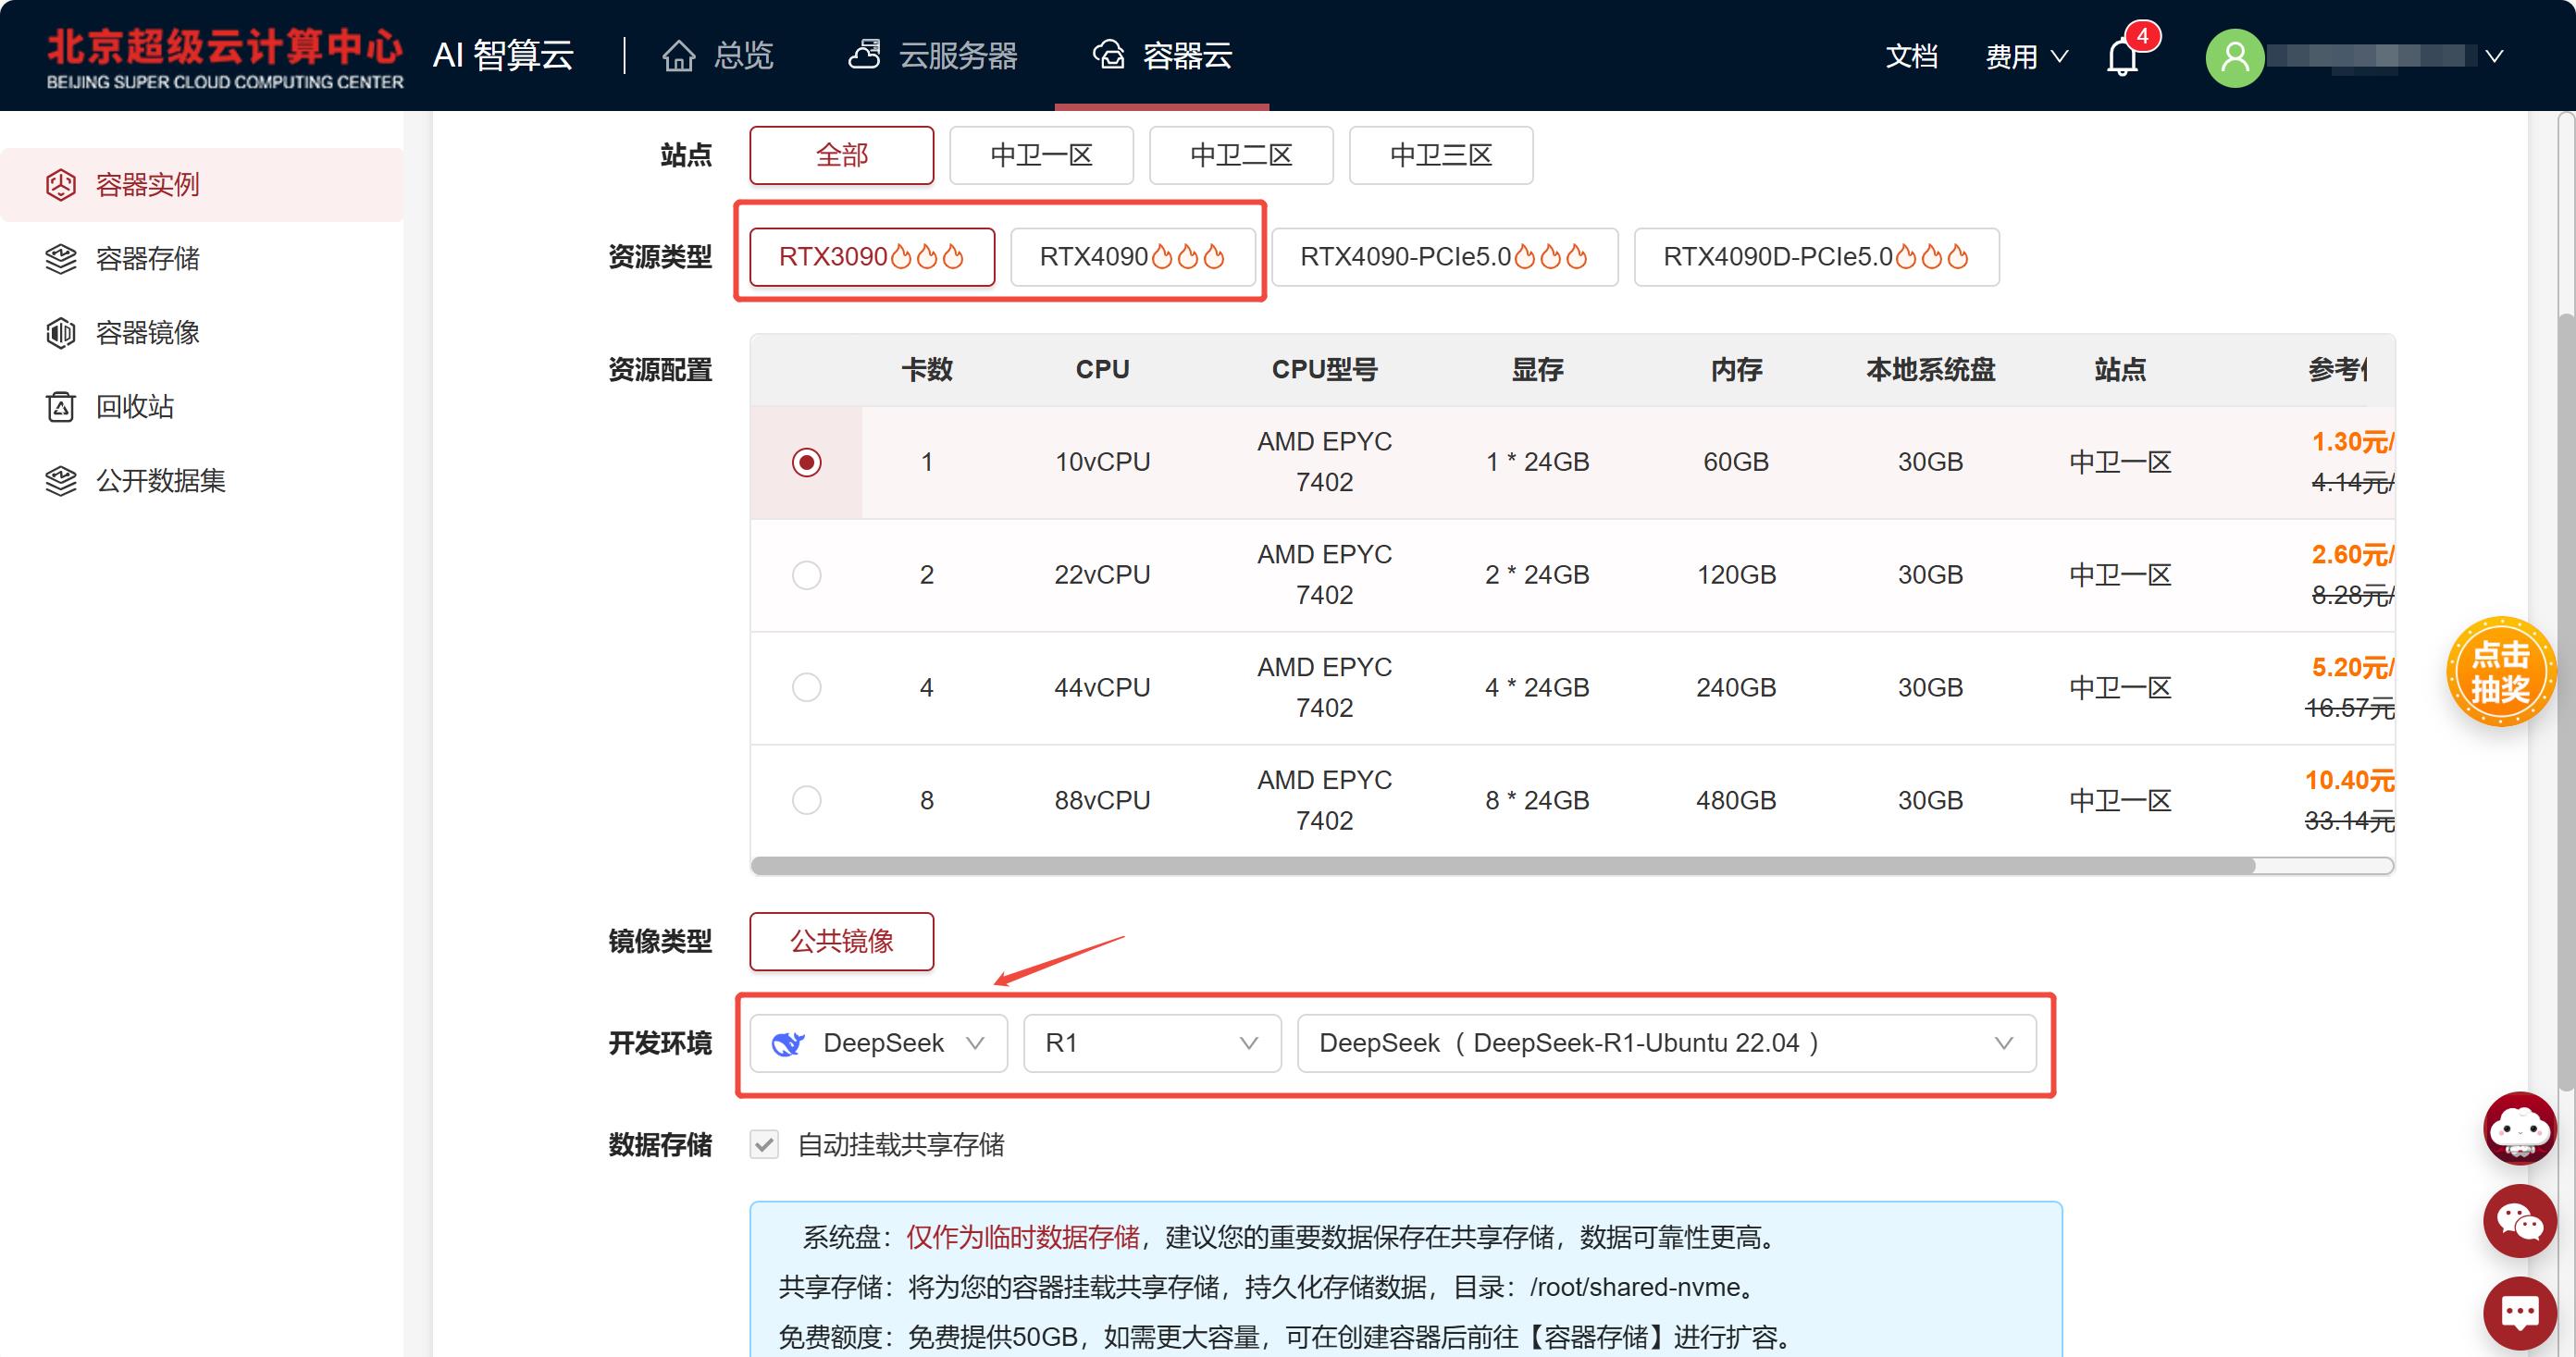
Task: Click the page vertical scrollbar
Action: (2567, 700)
